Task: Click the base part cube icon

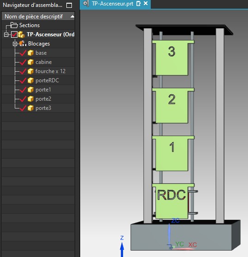Action: tap(30, 53)
